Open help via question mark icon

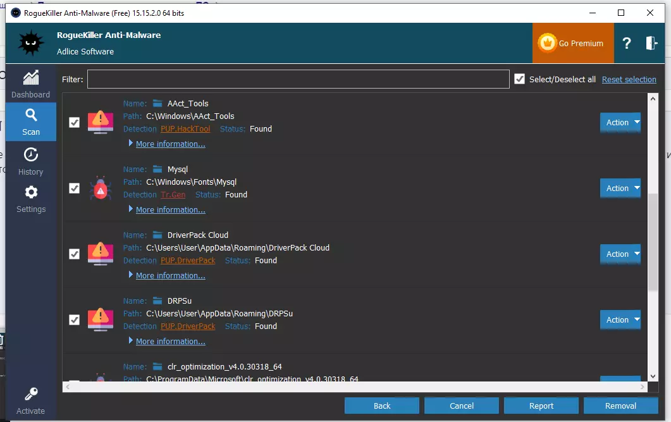626,43
